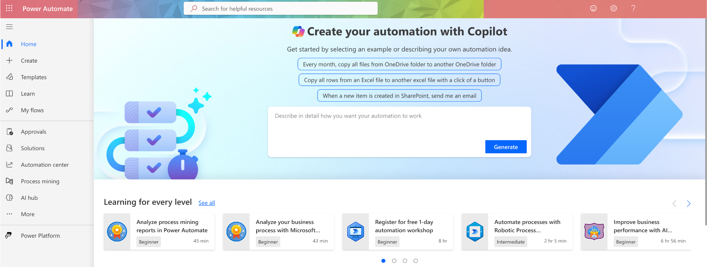Click the Help question mark icon
Image resolution: width=707 pixels, height=267 pixels.
point(633,9)
